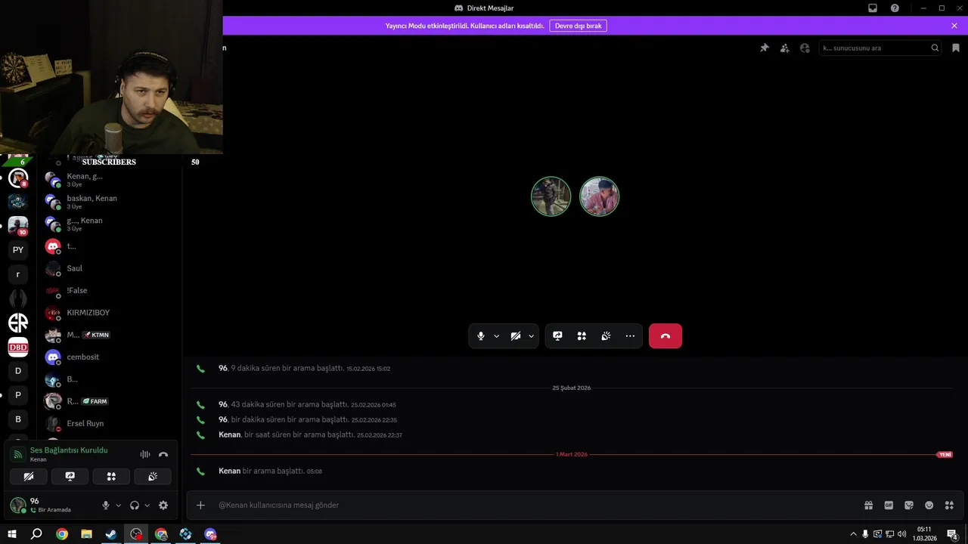The image size is (968, 544).
Task: Open emoji picker
Action: [x=929, y=505]
